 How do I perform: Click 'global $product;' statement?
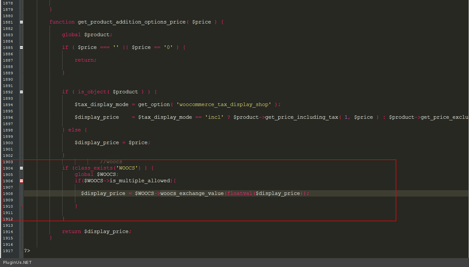pos(87,35)
